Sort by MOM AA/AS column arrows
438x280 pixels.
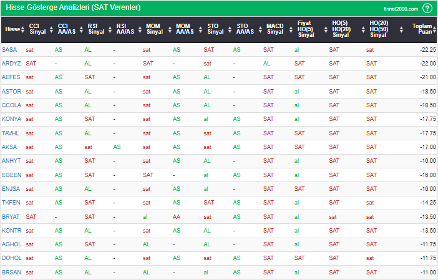[x=200, y=29]
